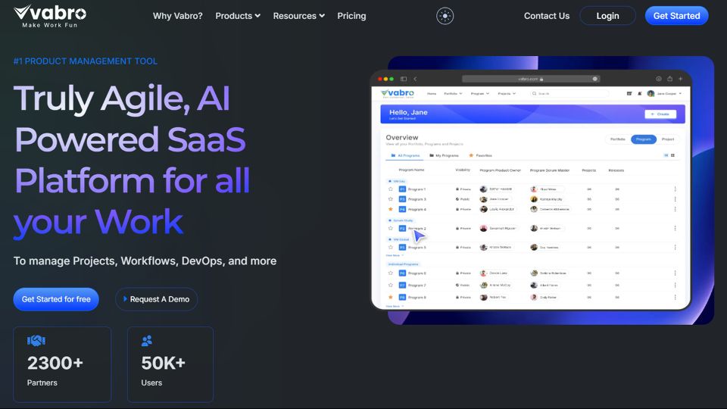Click the notification bell in the dashboard preview
Image resolution: width=727 pixels, height=409 pixels.
point(640,94)
